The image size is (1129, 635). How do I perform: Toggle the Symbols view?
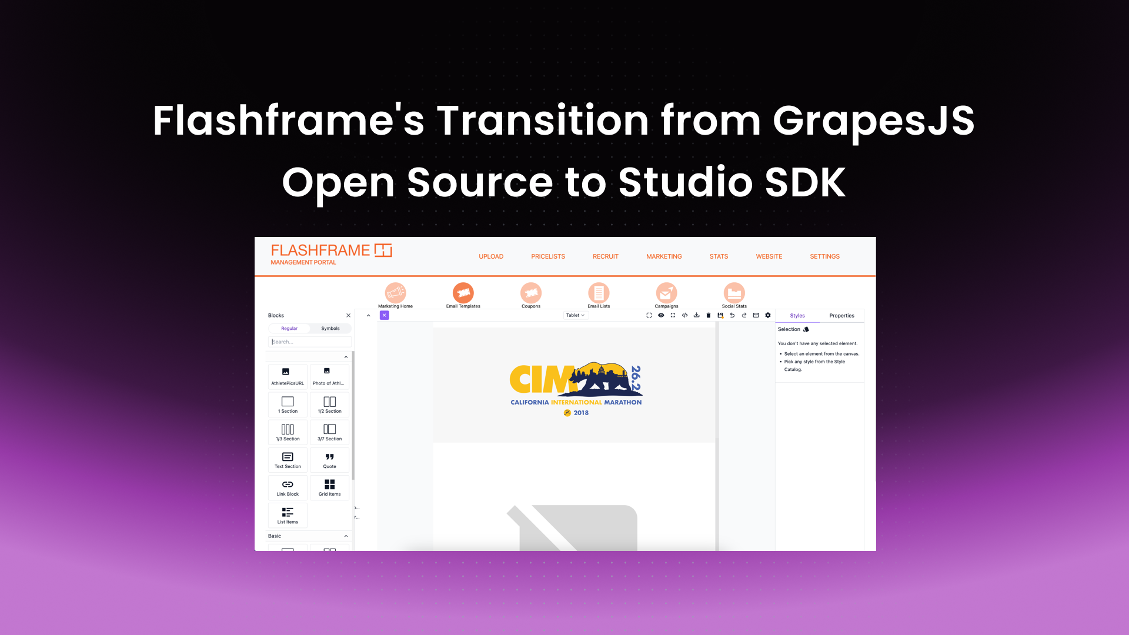[x=329, y=328]
